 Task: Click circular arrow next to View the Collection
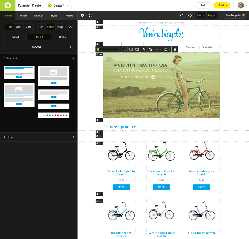pos(153,77)
